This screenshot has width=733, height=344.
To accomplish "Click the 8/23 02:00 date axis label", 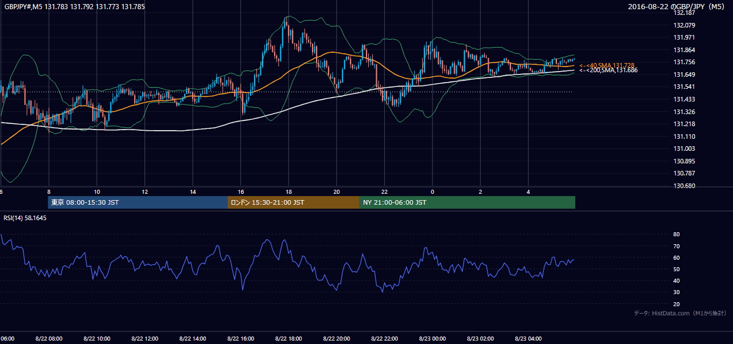I will [x=481, y=339].
